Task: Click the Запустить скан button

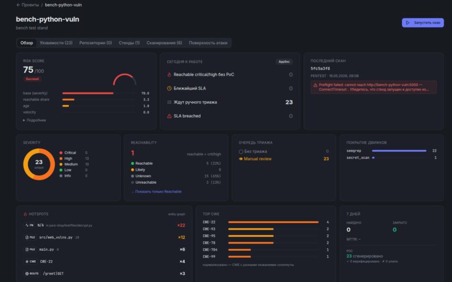Action: [423, 22]
